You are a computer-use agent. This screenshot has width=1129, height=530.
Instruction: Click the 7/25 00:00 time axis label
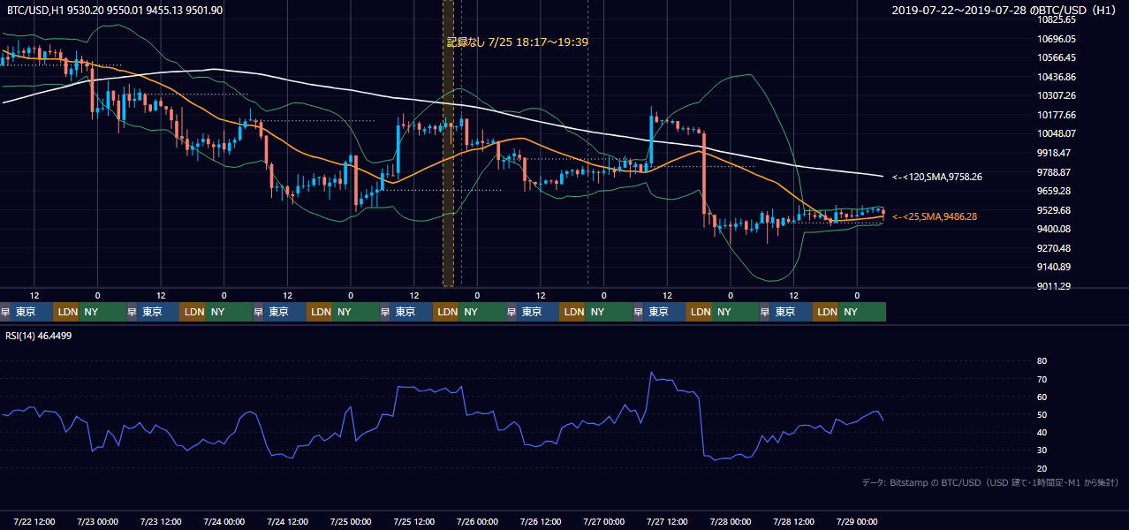click(x=351, y=521)
